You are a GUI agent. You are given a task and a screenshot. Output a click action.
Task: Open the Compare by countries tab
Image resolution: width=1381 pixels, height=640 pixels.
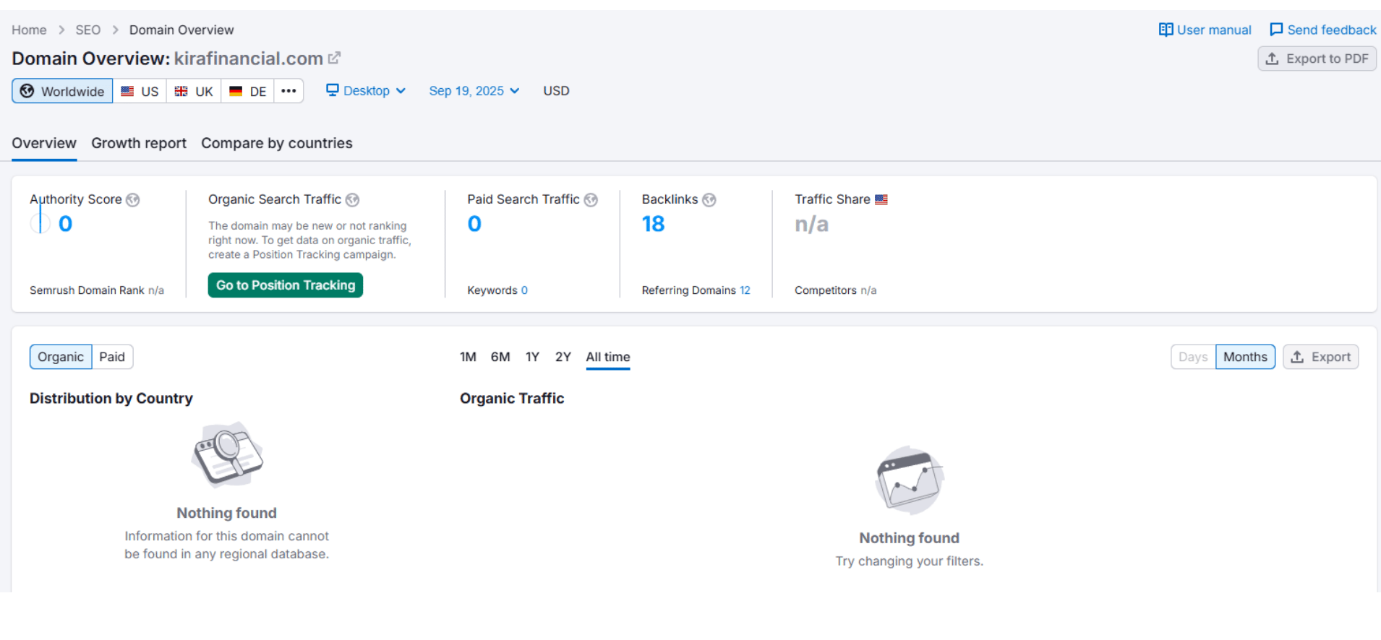[x=277, y=143]
